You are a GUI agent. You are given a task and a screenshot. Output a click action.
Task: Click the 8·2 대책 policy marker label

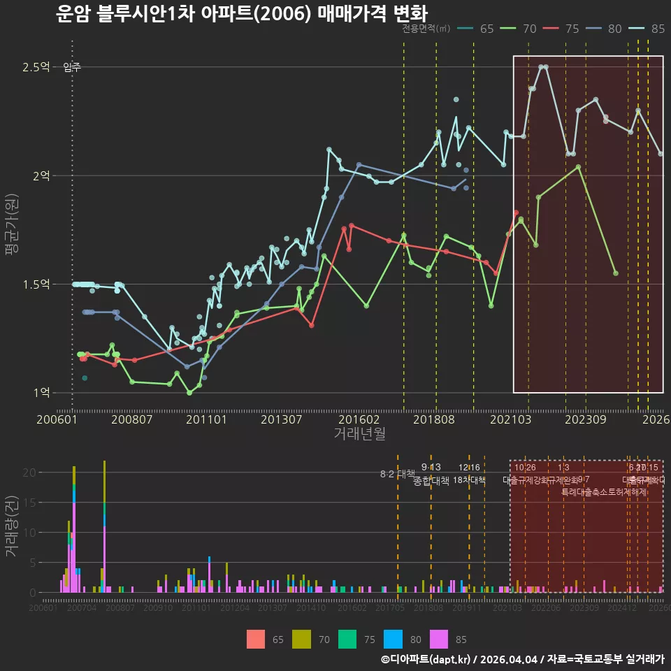(398, 474)
